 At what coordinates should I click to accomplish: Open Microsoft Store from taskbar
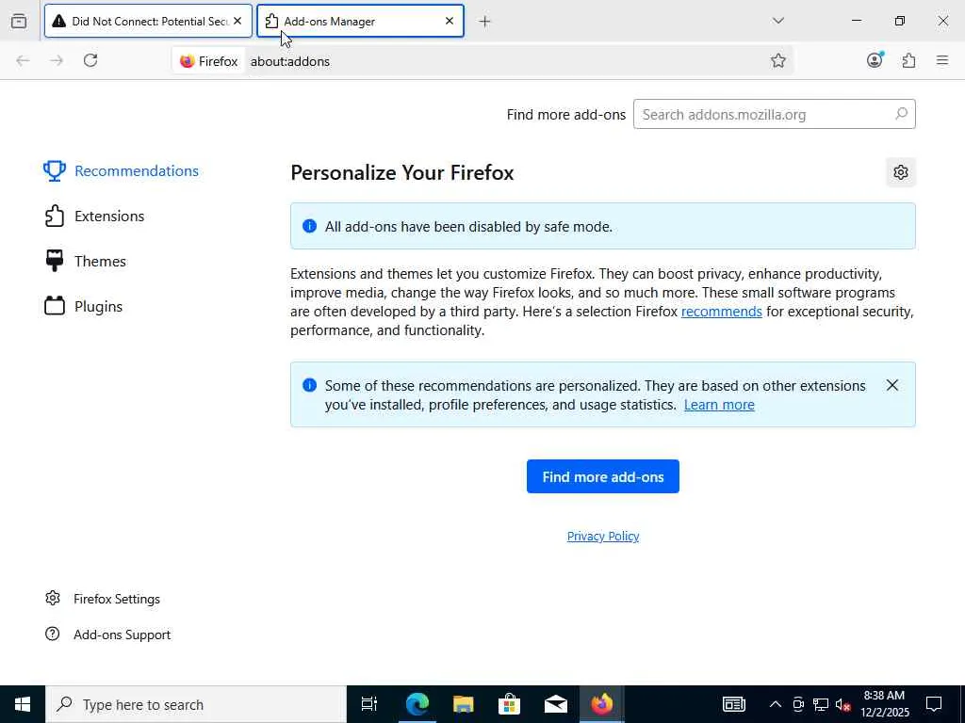pos(509,704)
